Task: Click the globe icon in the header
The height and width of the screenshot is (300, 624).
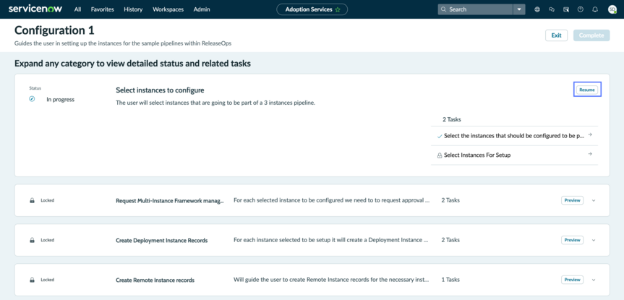Action: [537, 9]
